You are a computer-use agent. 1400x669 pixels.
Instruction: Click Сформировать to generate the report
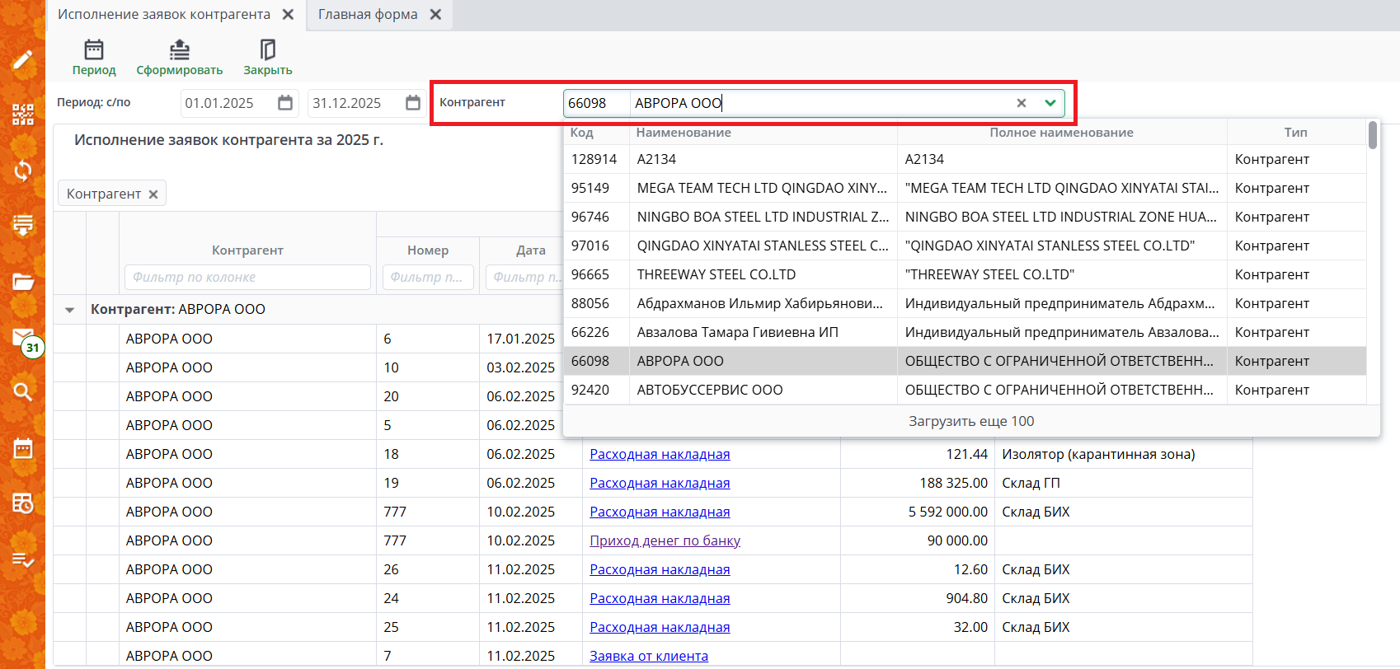point(179,58)
